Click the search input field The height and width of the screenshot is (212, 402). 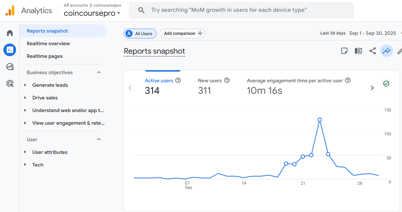point(241,10)
